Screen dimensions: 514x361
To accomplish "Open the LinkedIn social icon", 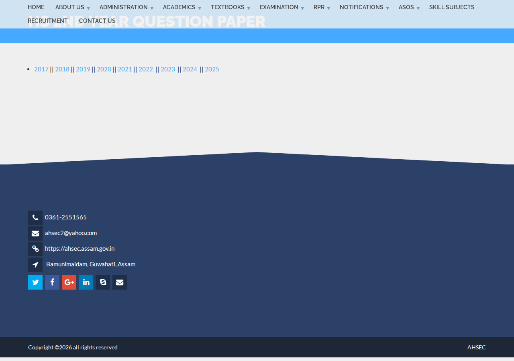I will 86,282.
